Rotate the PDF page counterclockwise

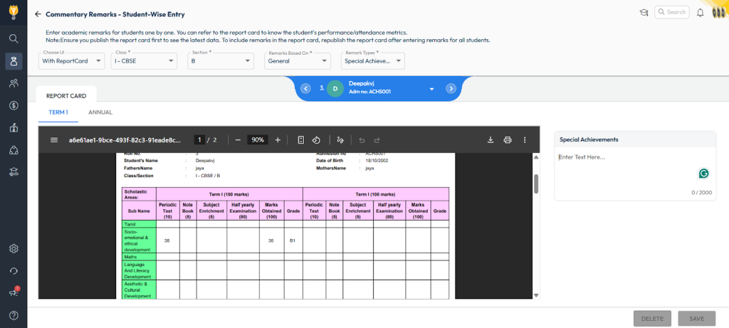click(x=317, y=140)
